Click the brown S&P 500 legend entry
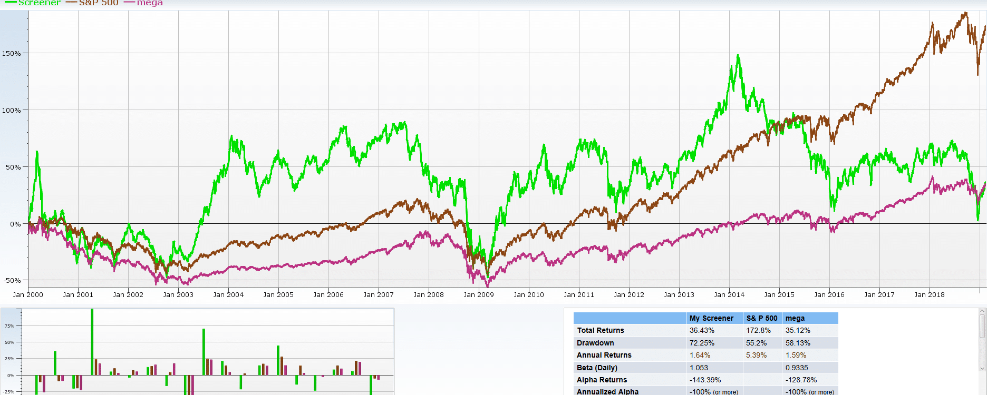The image size is (987, 395). coord(92,3)
